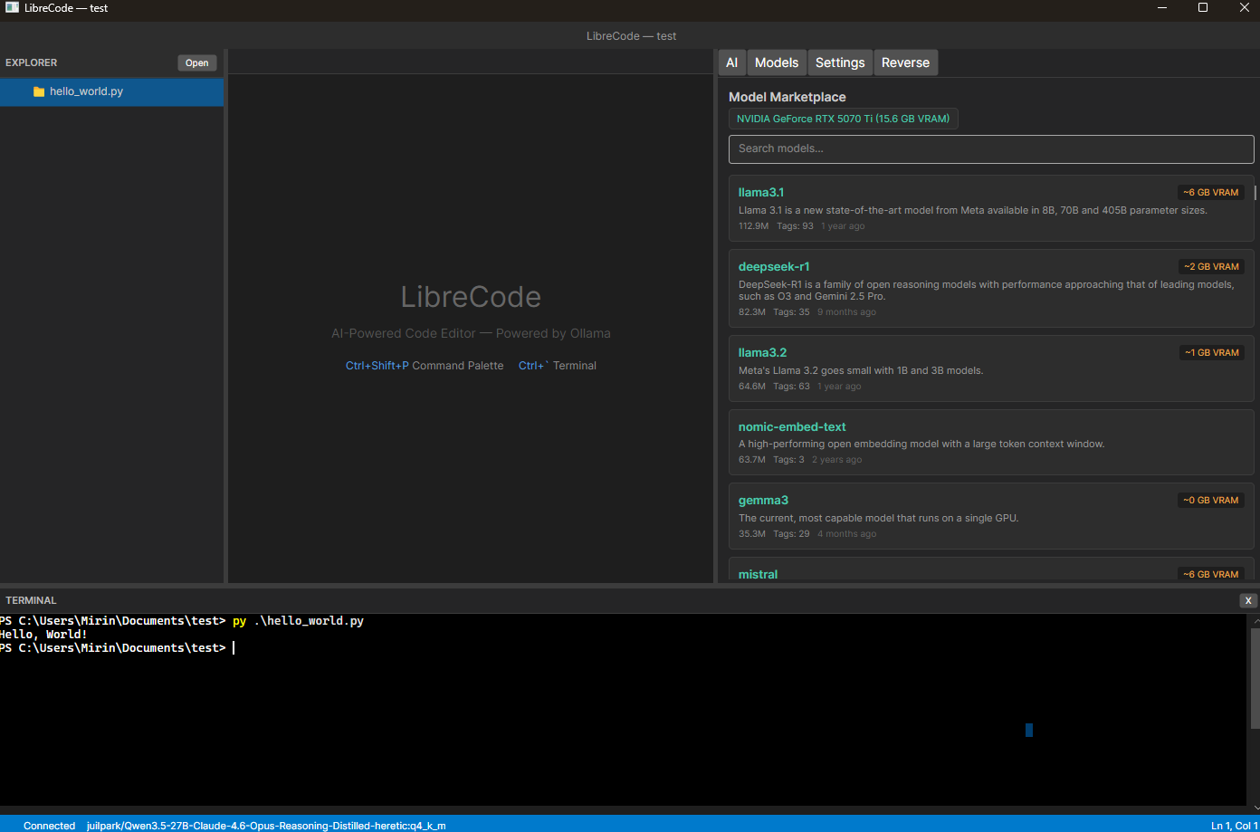The height and width of the screenshot is (832, 1260).
Task: Switch to the AI tab
Action: (731, 62)
